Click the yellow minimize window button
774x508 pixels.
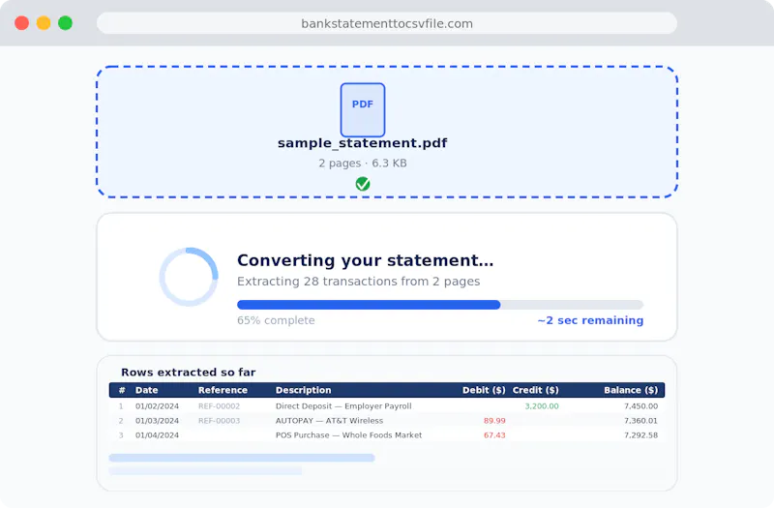click(44, 23)
